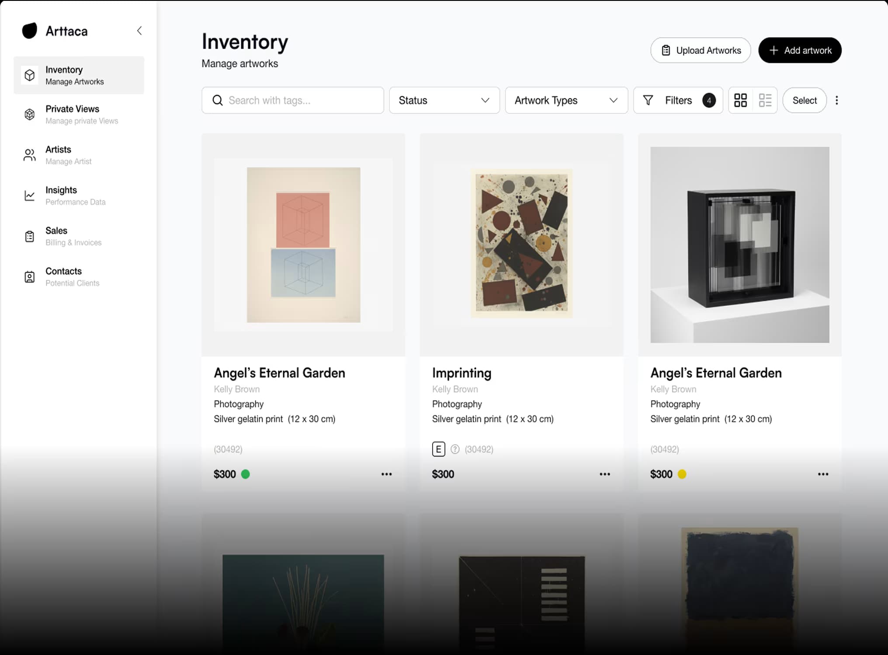
Task: Switch to list view layout
Action: [765, 100]
